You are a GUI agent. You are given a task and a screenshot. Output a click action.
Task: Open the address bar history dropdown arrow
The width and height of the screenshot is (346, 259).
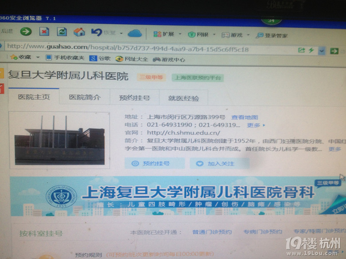pyautogui.click(x=322, y=51)
